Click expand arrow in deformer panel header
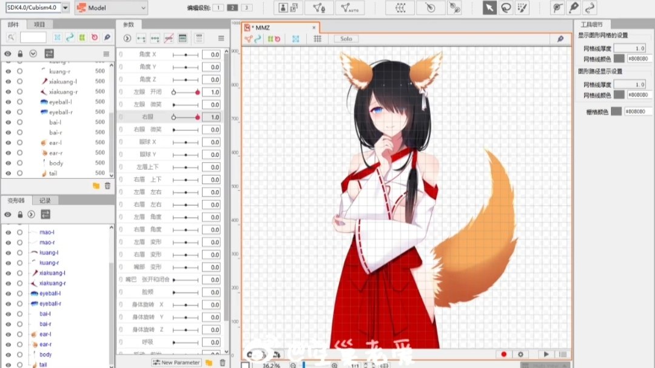Viewport: 655px width, 368px height. (32, 214)
